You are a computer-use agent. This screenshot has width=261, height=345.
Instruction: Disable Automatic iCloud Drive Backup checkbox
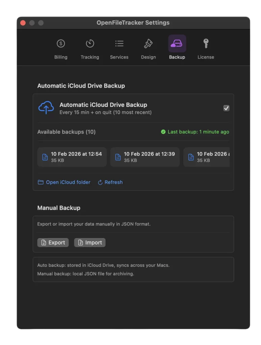(x=226, y=108)
